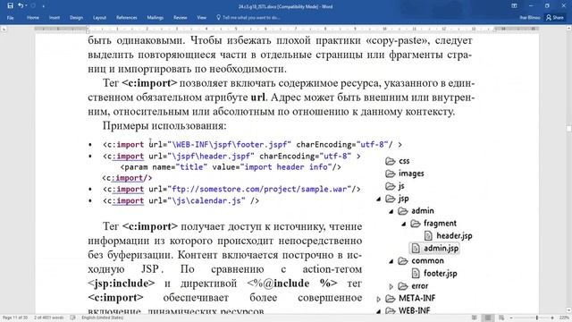Customize Quick Access Toolbar arrow
This screenshot has width=572, height=322.
pyautogui.click(x=44, y=6)
